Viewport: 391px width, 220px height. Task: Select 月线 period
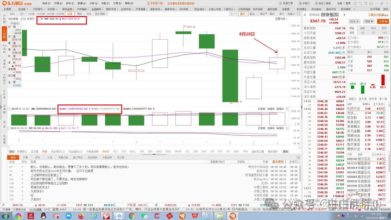tap(89, 14)
